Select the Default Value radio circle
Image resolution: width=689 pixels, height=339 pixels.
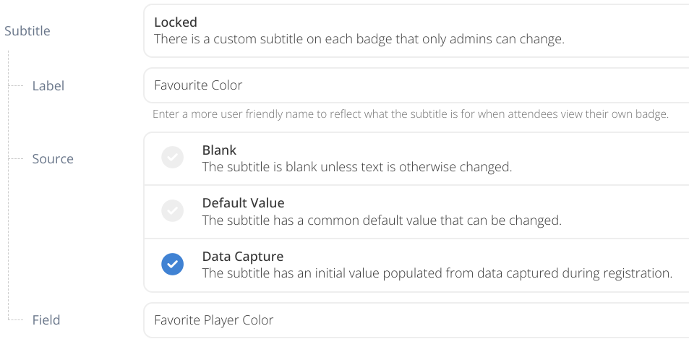pos(172,211)
